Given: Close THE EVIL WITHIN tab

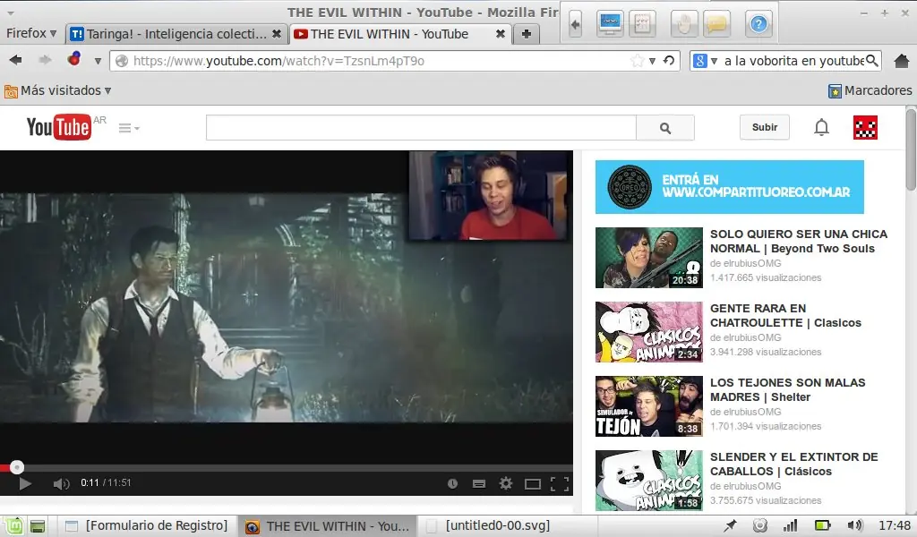Looking at the screenshot, I should 501,34.
